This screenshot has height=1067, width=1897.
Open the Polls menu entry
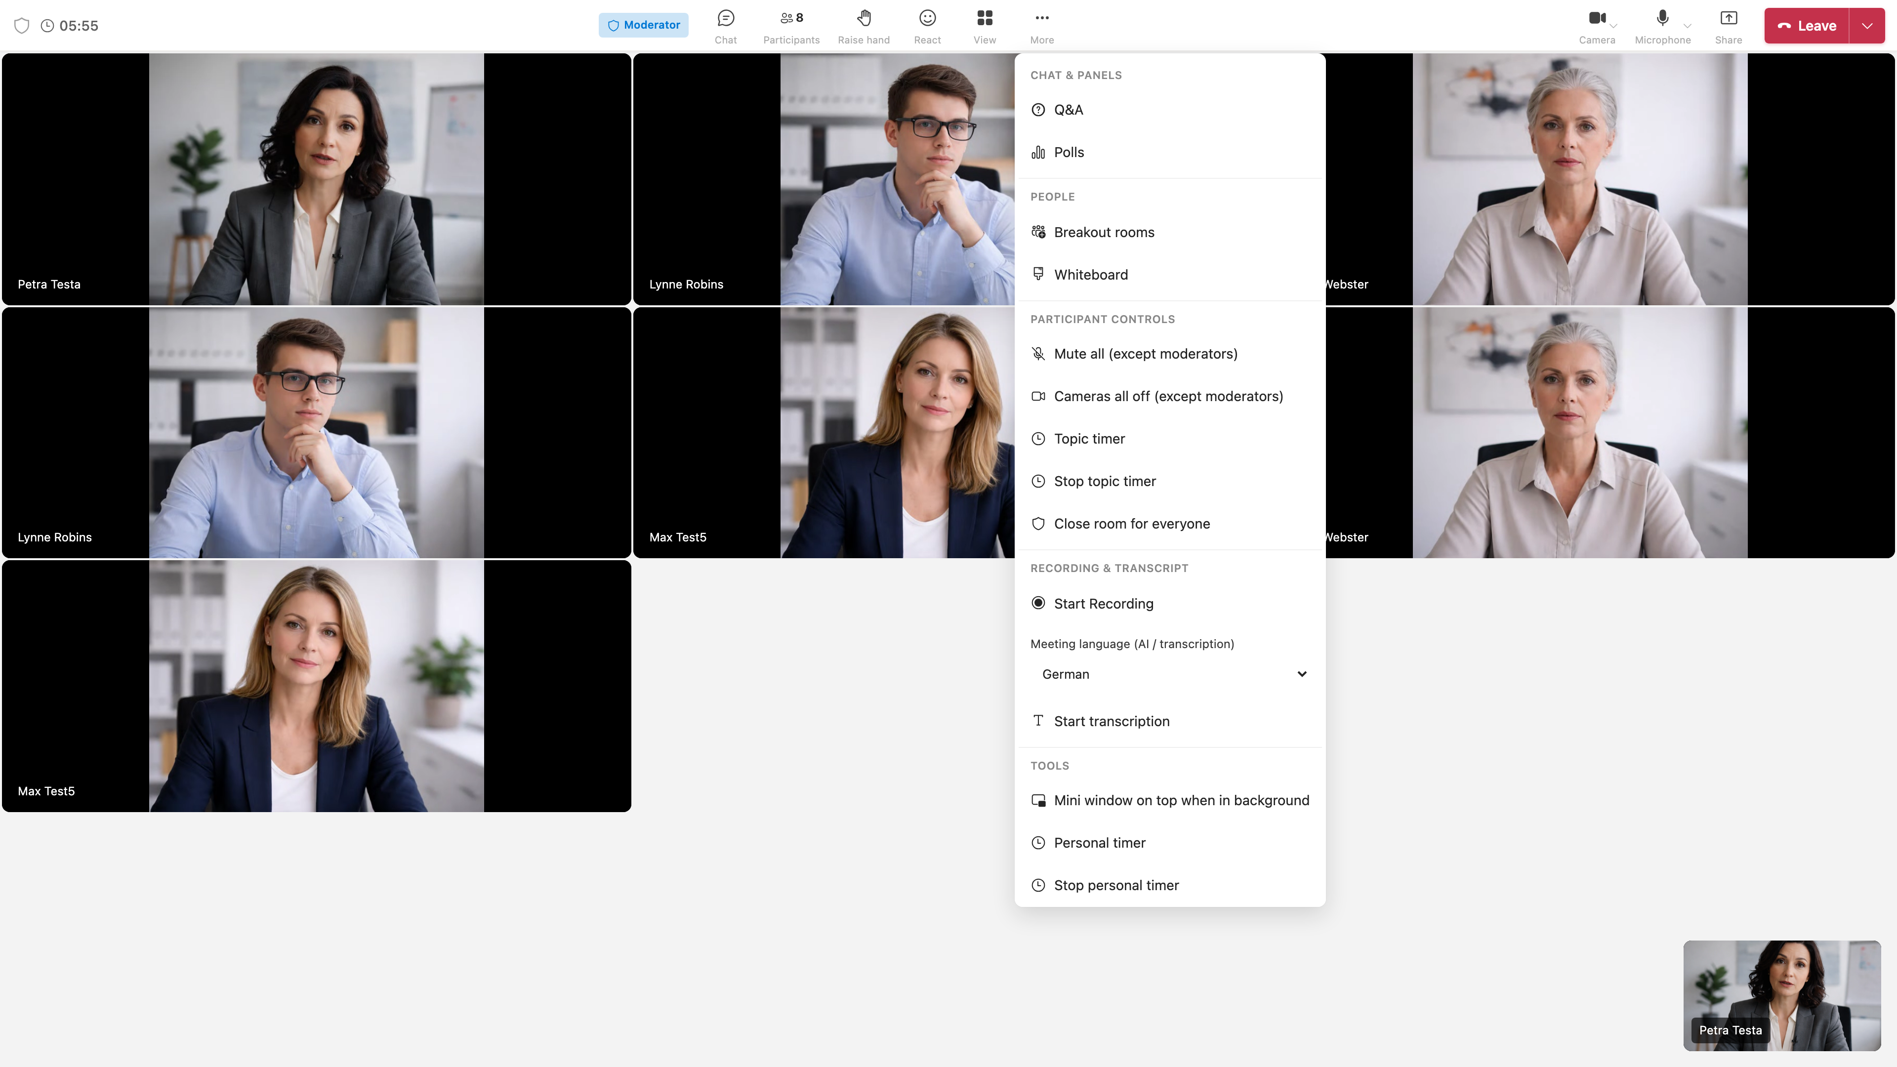pyautogui.click(x=1169, y=153)
